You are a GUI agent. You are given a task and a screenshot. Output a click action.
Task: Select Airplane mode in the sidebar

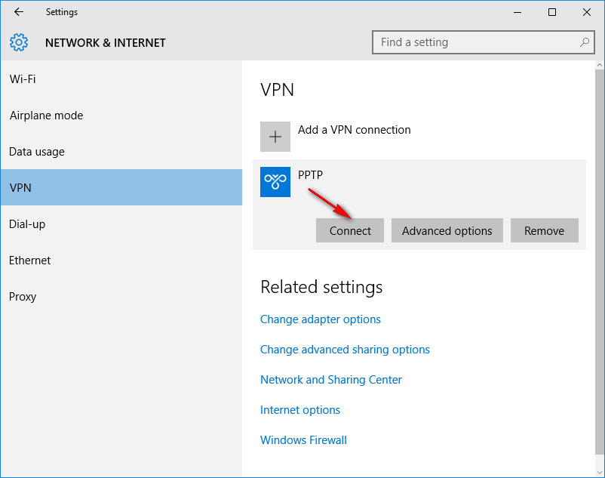click(46, 116)
